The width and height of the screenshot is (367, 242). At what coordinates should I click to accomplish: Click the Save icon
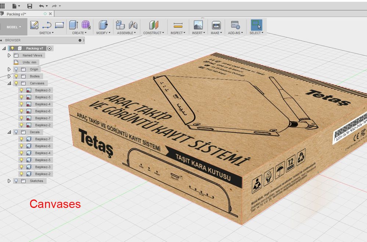click(x=29, y=6)
